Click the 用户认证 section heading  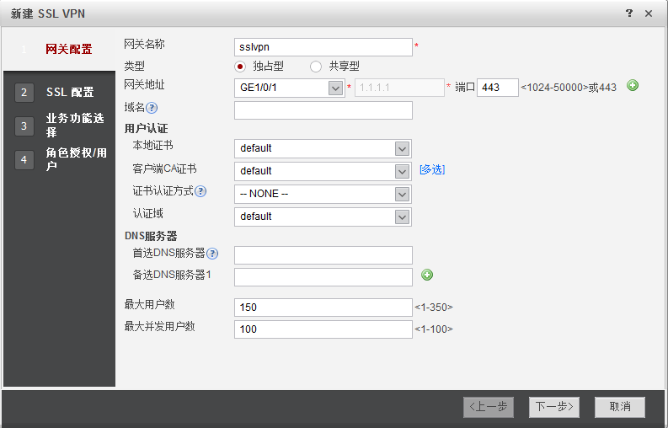[x=146, y=128]
